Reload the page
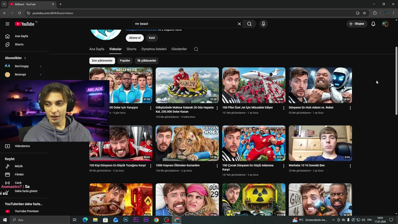This screenshot has width=398, height=224. pos(19,13)
